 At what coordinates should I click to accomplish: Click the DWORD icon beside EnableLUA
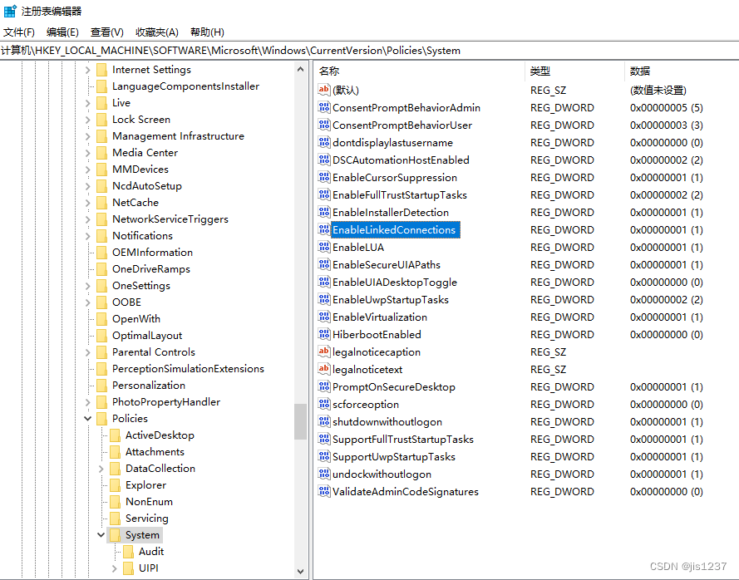click(324, 247)
